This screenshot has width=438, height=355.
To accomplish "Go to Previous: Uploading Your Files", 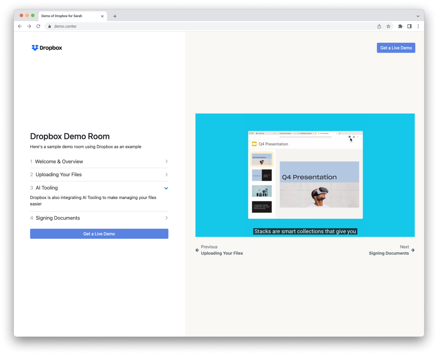I will coord(219,250).
